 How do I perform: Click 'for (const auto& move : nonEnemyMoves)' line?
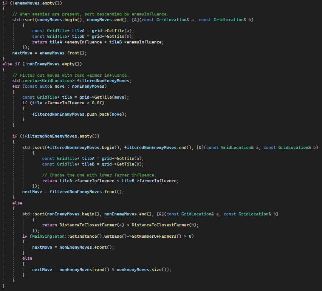pos(60,86)
